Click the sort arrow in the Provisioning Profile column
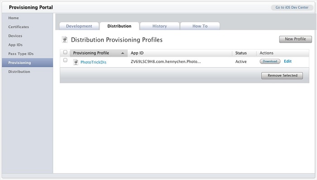The width and height of the screenshot is (317, 180). click(x=123, y=53)
